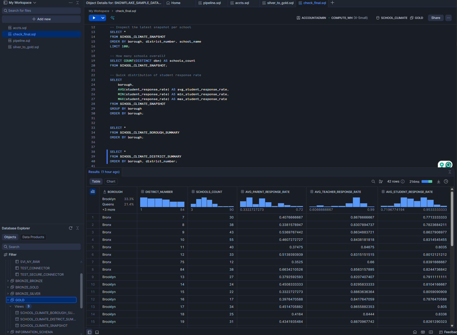
Task: Expand the BRONZE_SILVER schema
Action: point(8,294)
